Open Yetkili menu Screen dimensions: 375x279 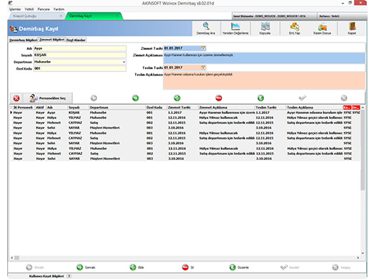pyautogui.click(x=29, y=9)
